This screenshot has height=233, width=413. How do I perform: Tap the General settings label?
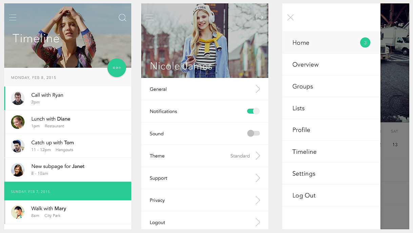158,89
